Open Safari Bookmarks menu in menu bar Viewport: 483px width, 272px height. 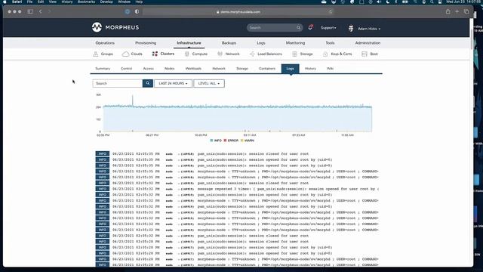click(86, 2)
